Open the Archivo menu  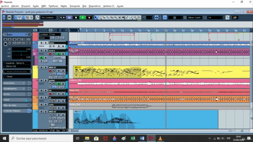[x=5, y=6]
